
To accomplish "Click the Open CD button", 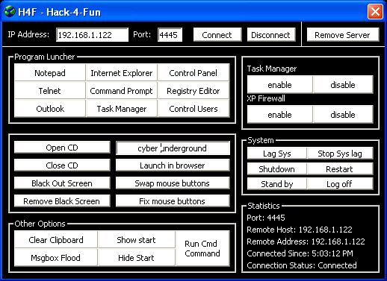I will pyautogui.click(x=62, y=148).
